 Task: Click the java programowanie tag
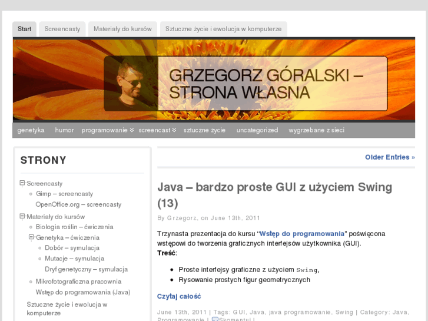point(300,312)
